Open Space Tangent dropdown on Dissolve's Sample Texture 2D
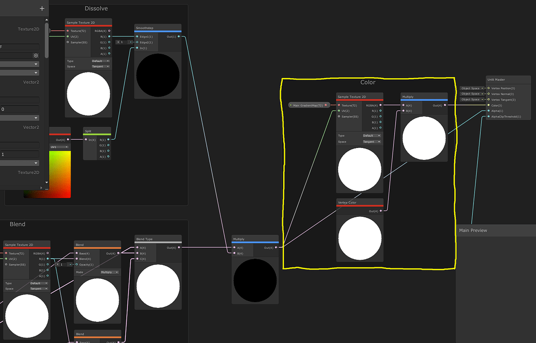This screenshot has height=343, width=536. tap(100, 67)
